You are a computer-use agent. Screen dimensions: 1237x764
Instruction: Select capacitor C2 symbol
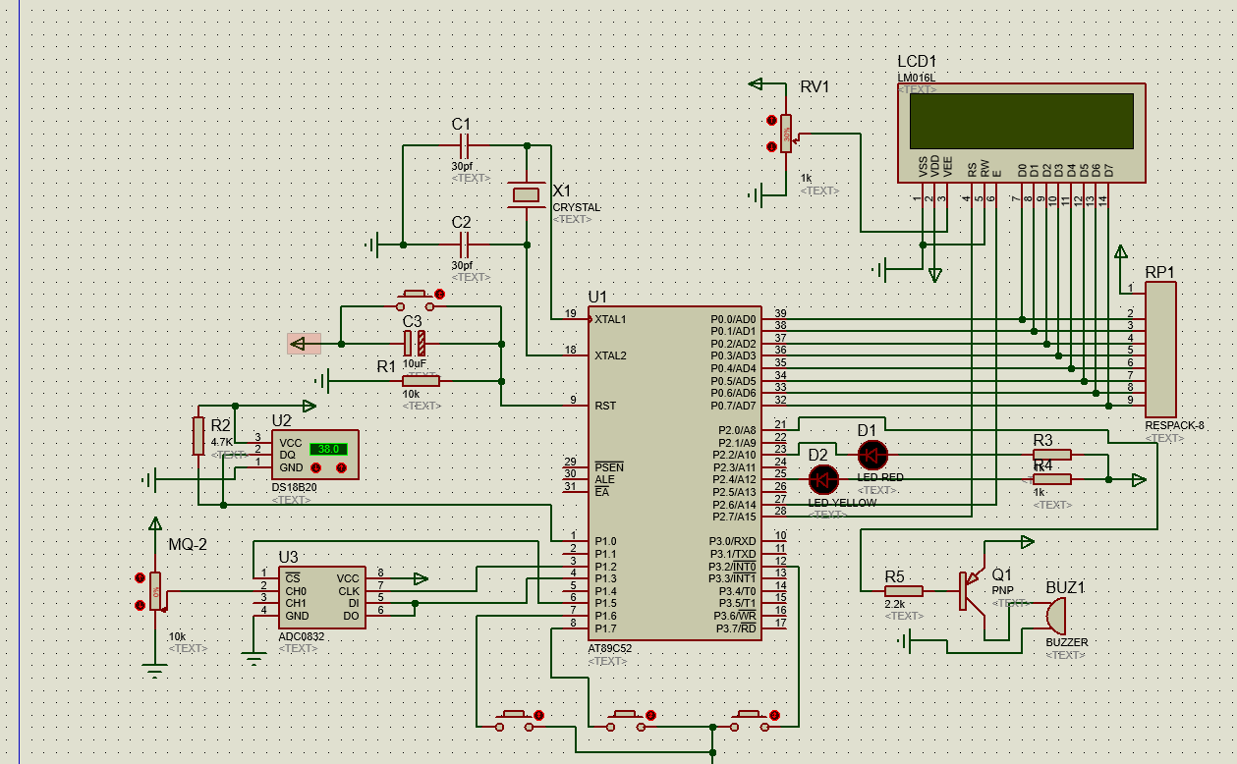tap(465, 244)
